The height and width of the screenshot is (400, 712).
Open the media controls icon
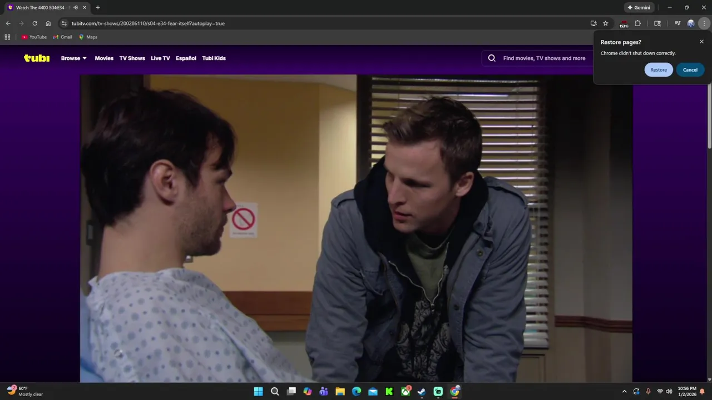[678, 23]
